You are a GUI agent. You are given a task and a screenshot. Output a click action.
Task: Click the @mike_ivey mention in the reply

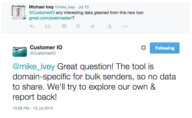coord(34,66)
